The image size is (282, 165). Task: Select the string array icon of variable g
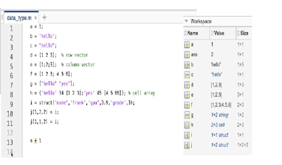coord(187,115)
